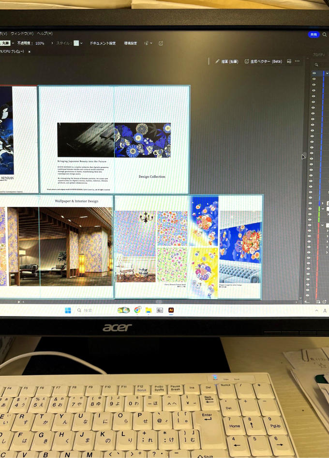Select the blue sofa wall art image
The height and width of the screenshot is (458, 329).
coord(240,247)
